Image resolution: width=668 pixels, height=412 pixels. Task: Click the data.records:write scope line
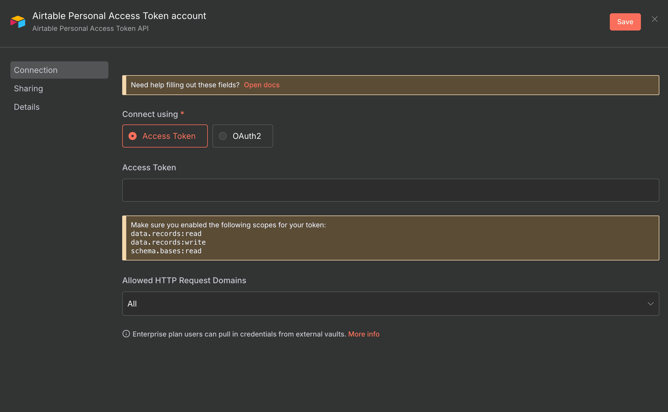168,242
